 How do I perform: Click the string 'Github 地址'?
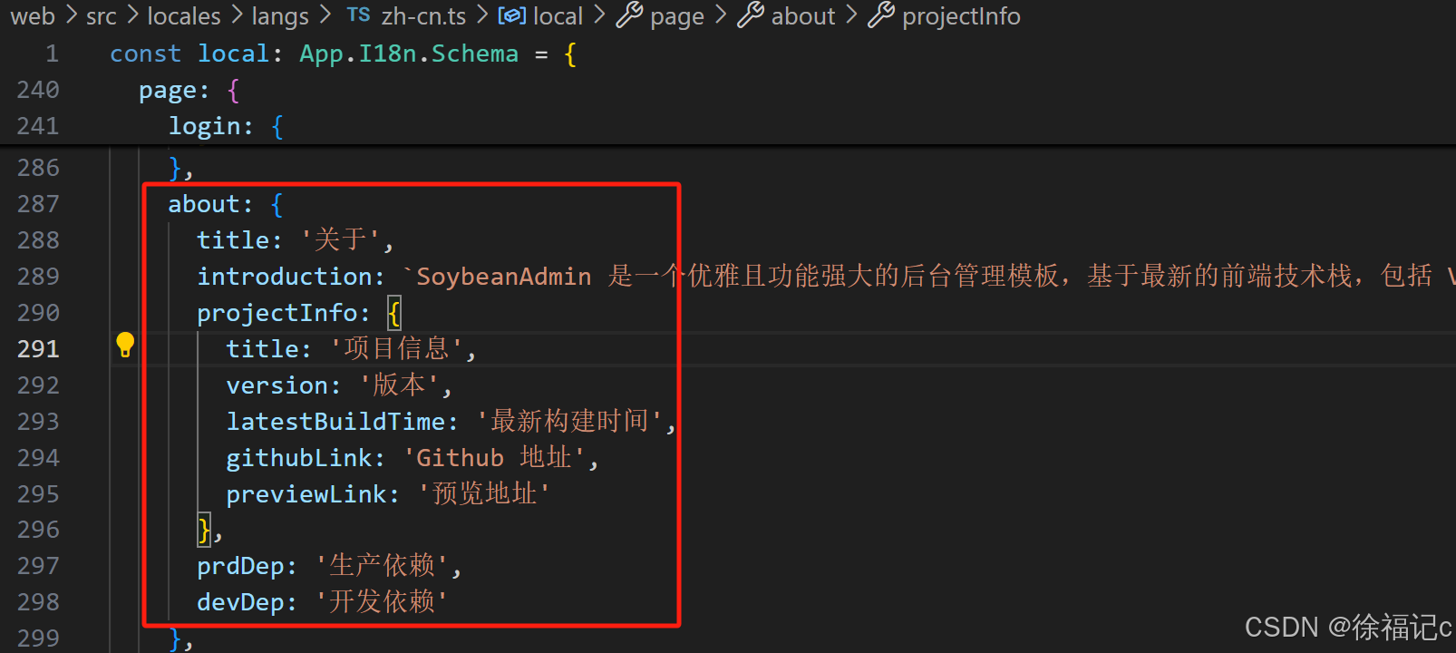494,457
